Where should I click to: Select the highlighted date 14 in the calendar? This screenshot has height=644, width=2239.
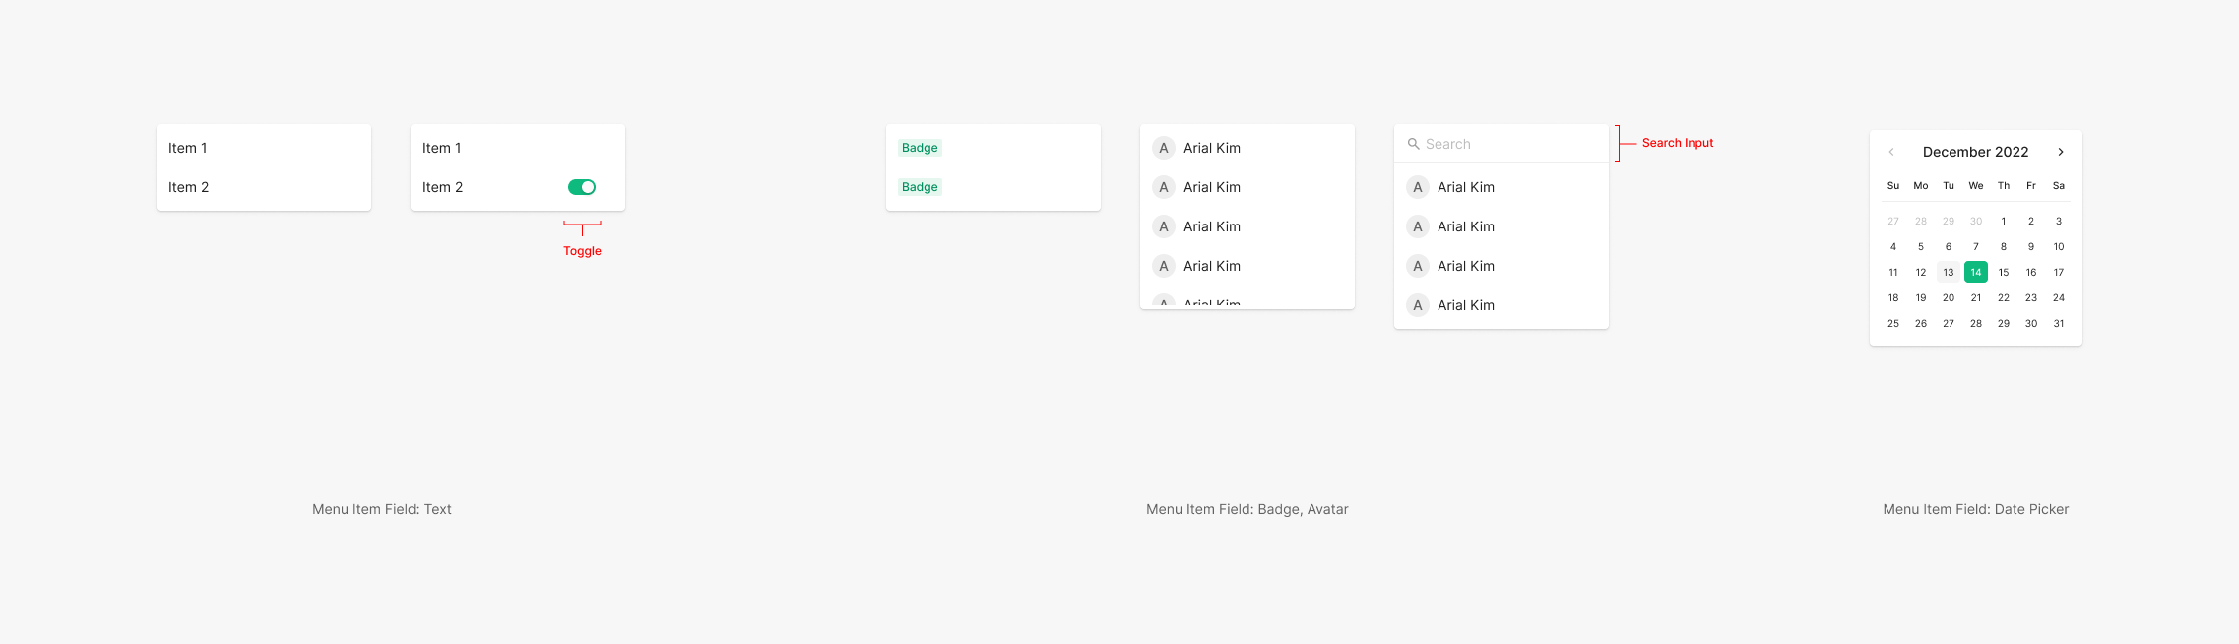(x=1975, y=272)
